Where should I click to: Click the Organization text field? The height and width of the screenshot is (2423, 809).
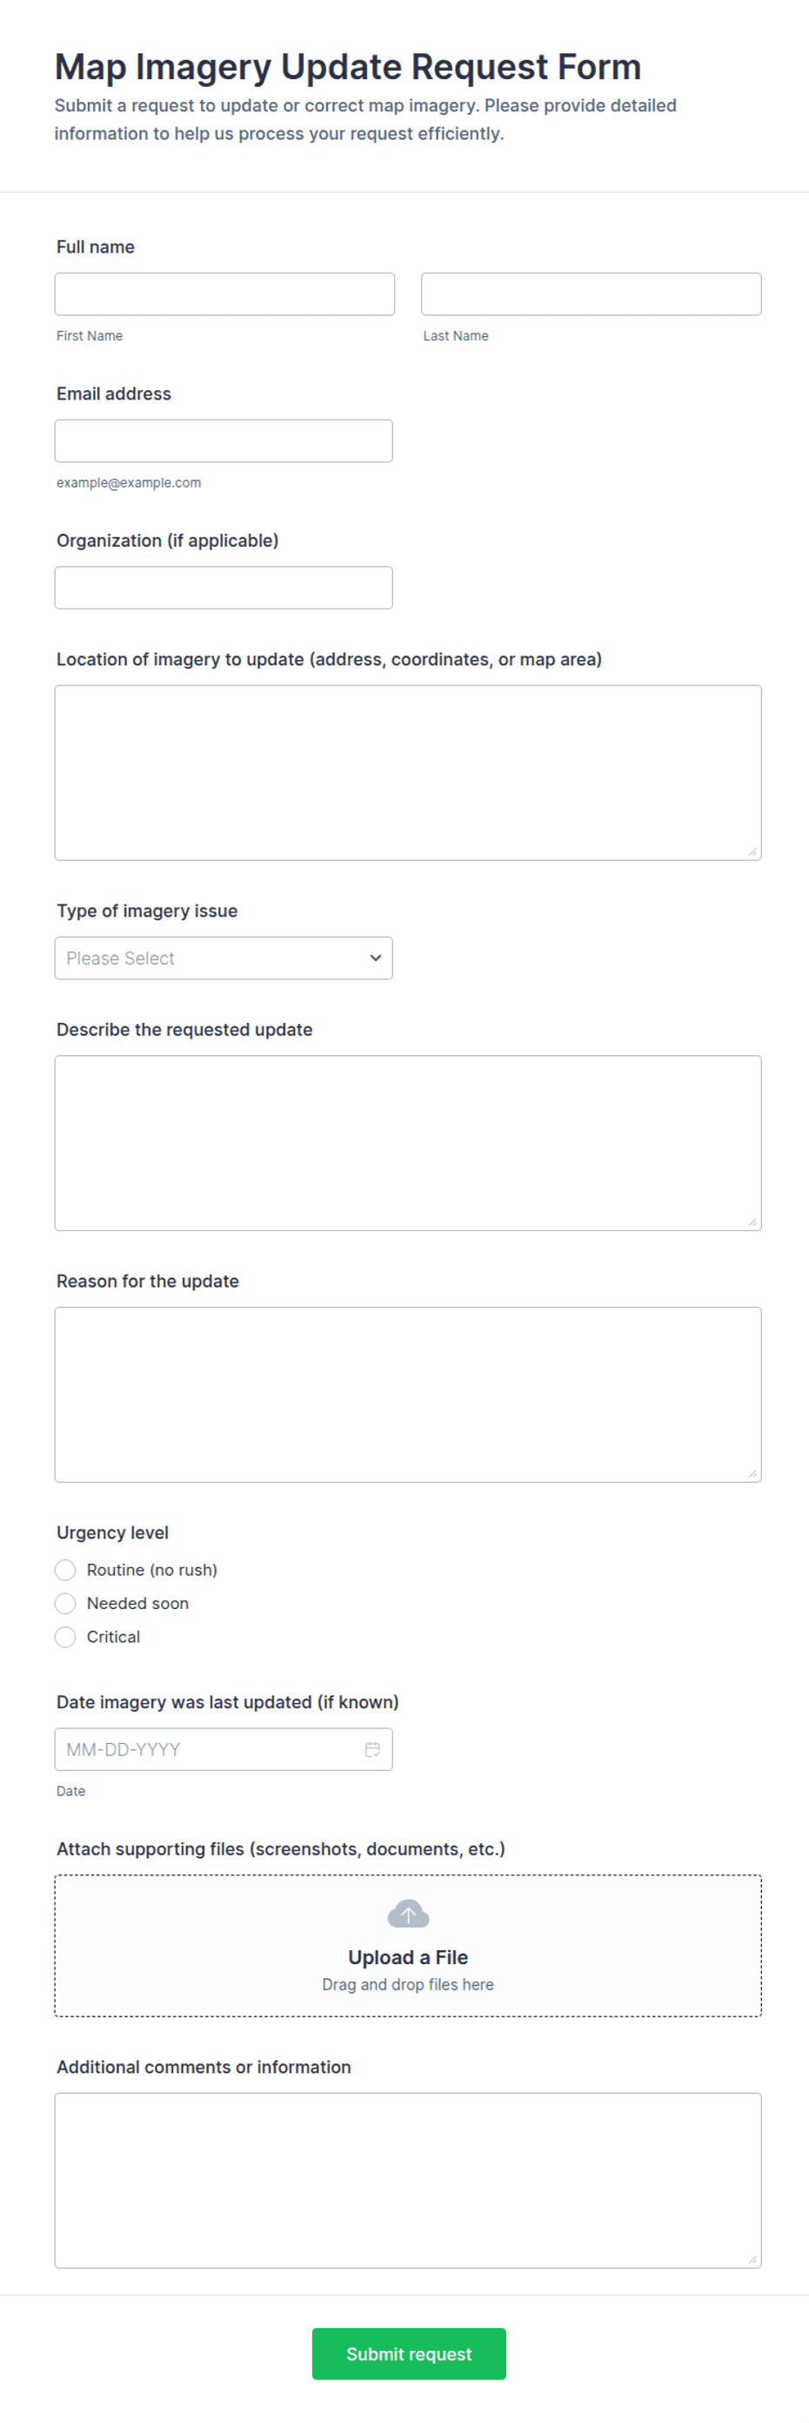click(224, 587)
